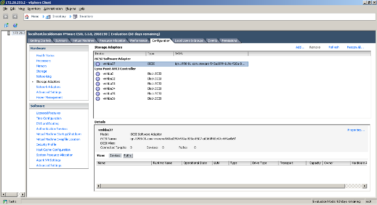377x205 pixels.
Task: Sort by Runtime Name column header
Action: tap(167, 163)
